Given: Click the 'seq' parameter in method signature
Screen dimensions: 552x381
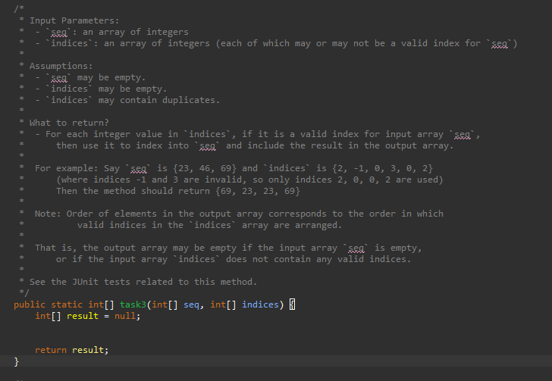Looking at the screenshot, I should 191,304.
